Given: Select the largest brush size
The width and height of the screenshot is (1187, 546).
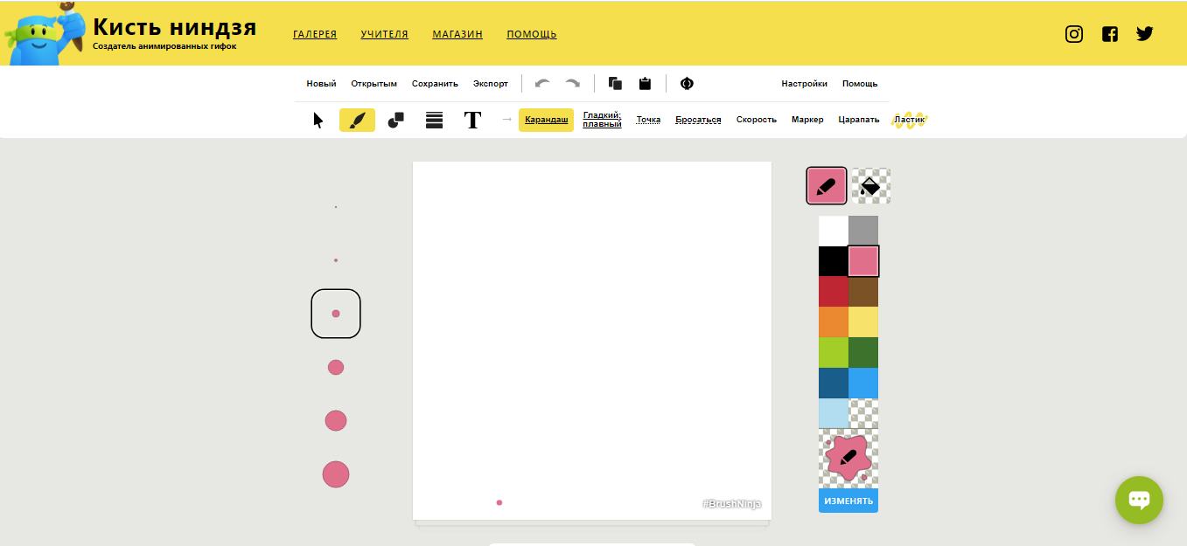Looking at the screenshot, I should [x=336, y=474].
